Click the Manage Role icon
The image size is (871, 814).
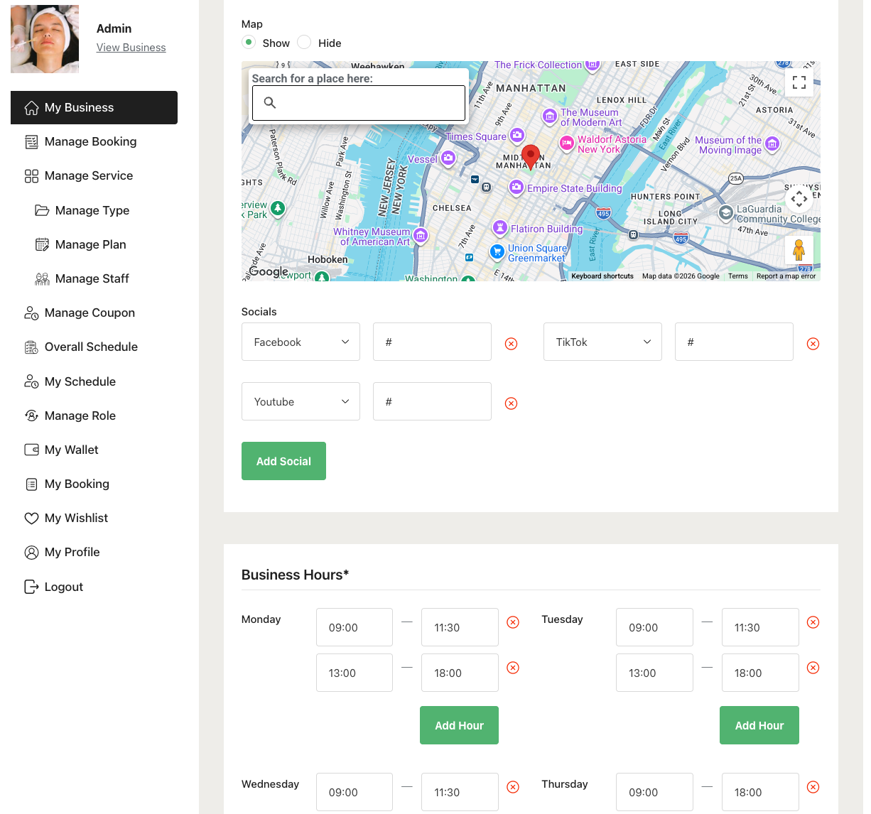[x=31, y=416]
